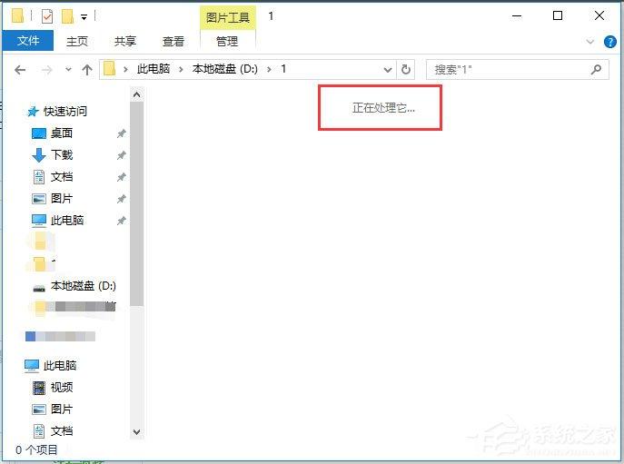Switch to the 主页 ribbon tab
Image resolution: width=624 pixels, height=464 pixels.
77,42
